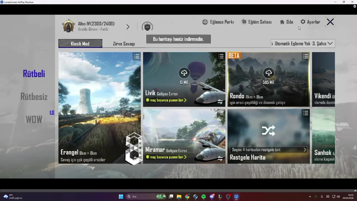Expand the rank details chevron arrow

pyautogui.click(x=128, y=27)
